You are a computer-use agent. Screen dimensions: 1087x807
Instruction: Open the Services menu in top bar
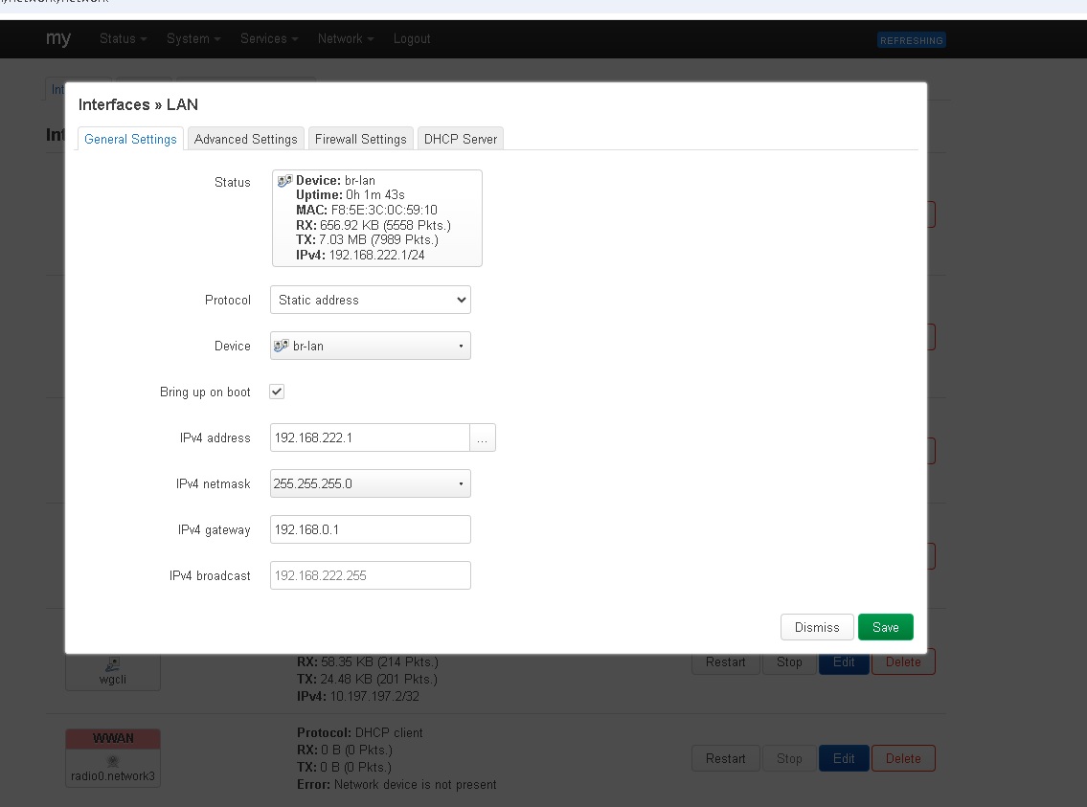click(269, 39)
